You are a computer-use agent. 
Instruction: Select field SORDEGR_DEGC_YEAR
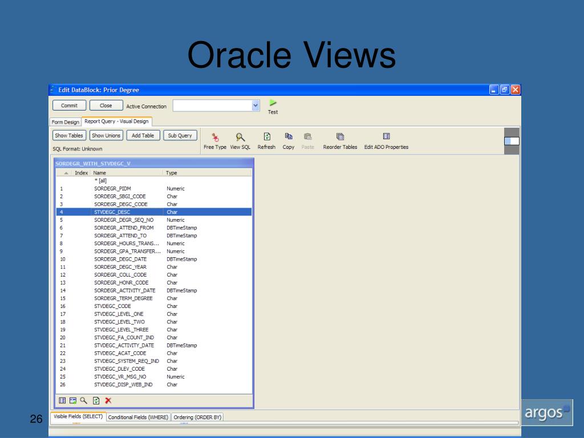[154, 267]
